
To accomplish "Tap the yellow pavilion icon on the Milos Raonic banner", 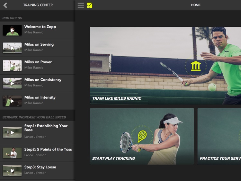I will pyautogui.click(x=196, y=66).
